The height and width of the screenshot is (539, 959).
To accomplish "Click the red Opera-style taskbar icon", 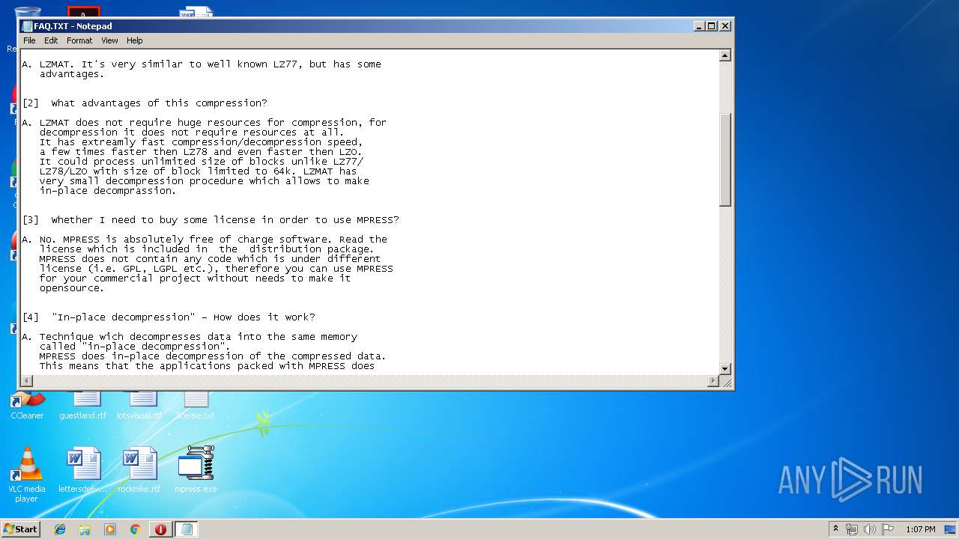I will click(x=160, y=529).
